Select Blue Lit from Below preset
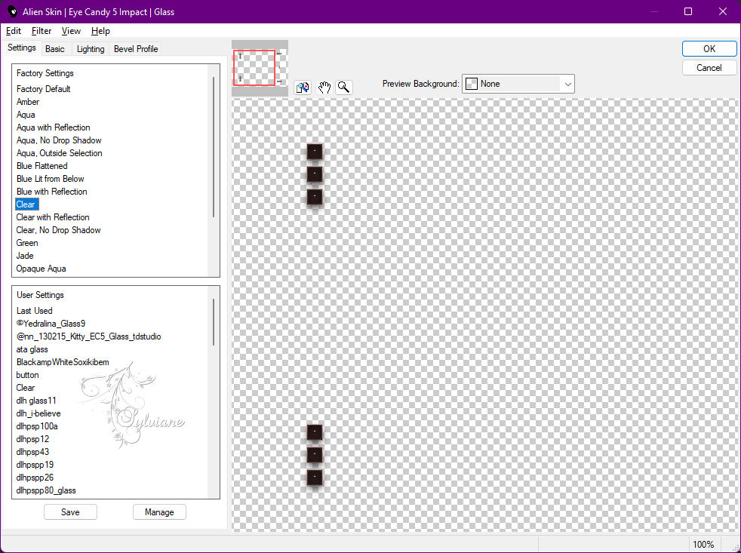This screenshot has height=553, width=741. tap(50, 179)
